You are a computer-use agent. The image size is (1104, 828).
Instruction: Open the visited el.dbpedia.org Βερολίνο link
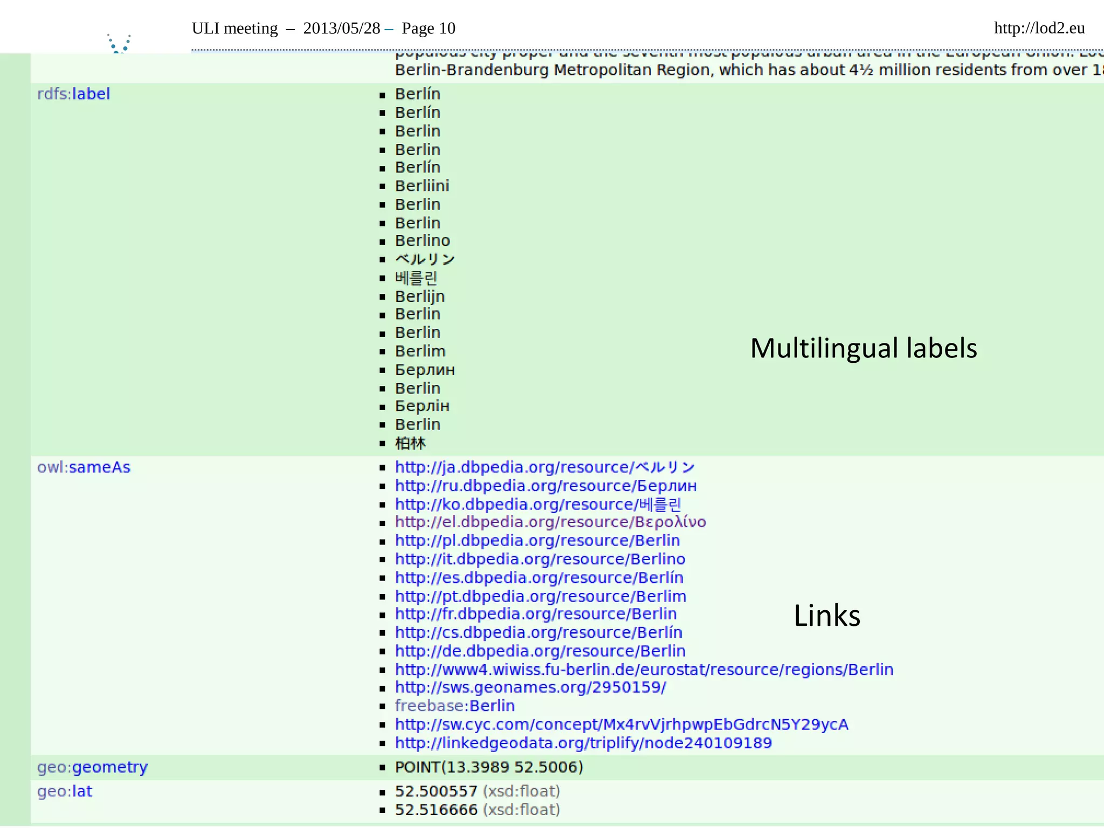[550, 522]
